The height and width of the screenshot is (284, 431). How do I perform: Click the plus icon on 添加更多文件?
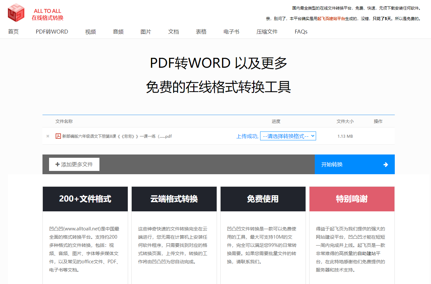click(57, 164)
